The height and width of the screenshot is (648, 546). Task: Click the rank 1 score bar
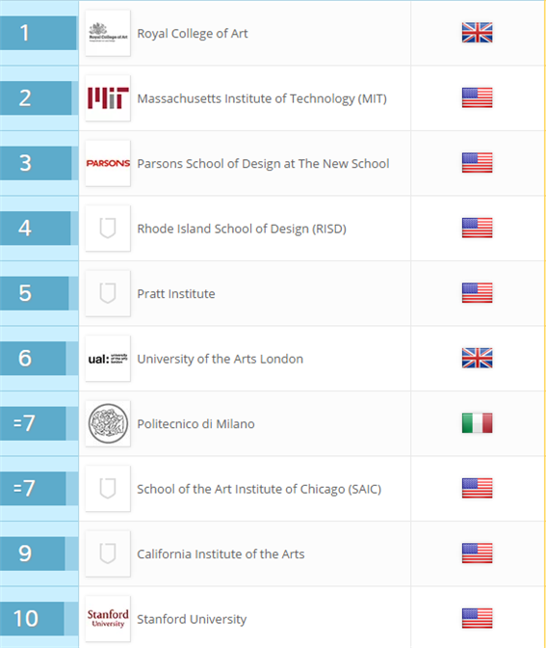pyautogui.click(x=38, y=33)
